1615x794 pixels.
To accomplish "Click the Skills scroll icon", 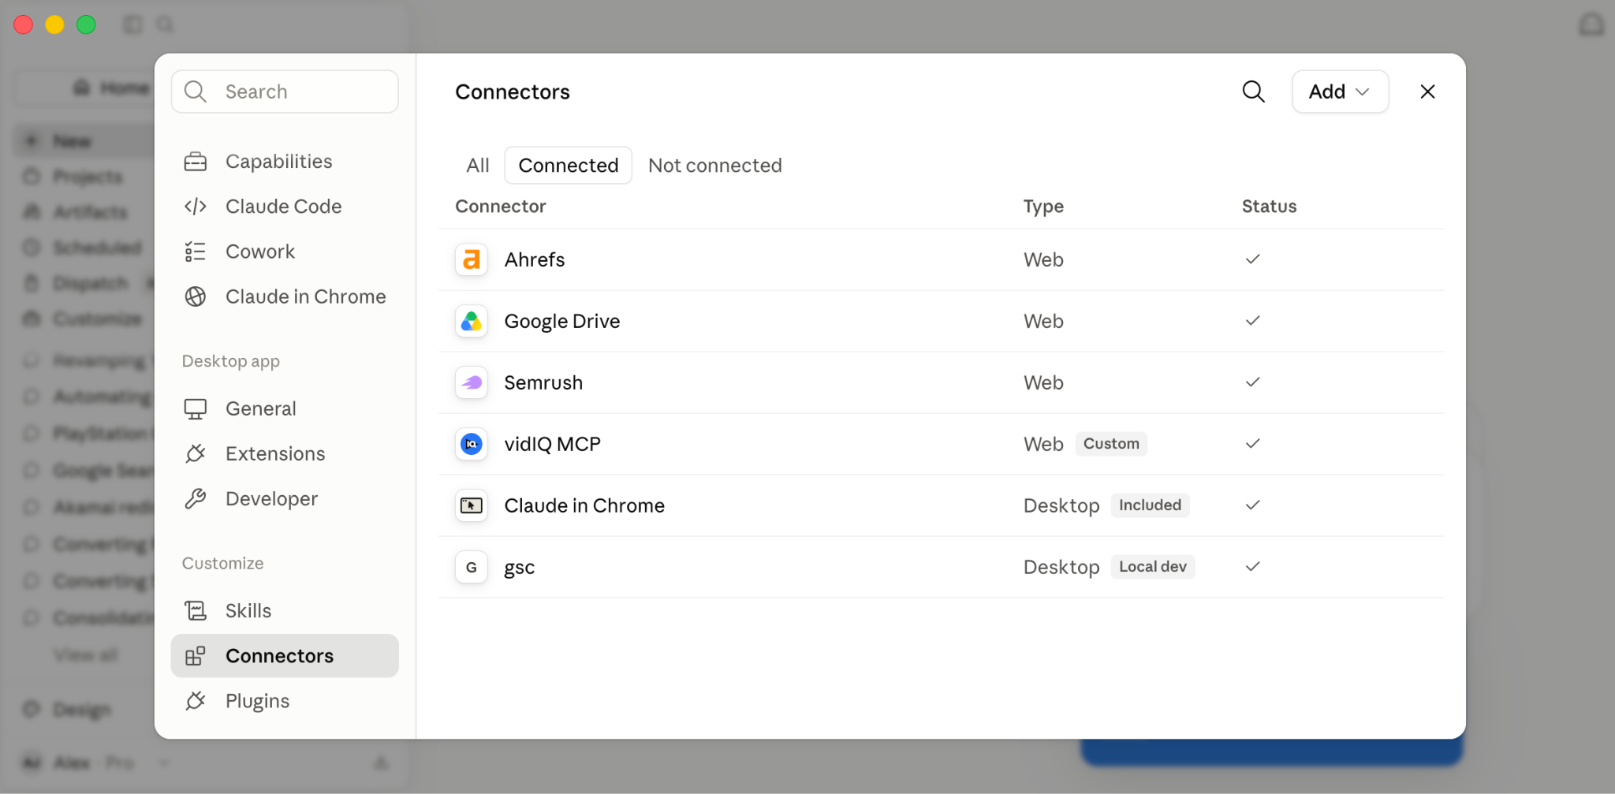I will (195, 610).
